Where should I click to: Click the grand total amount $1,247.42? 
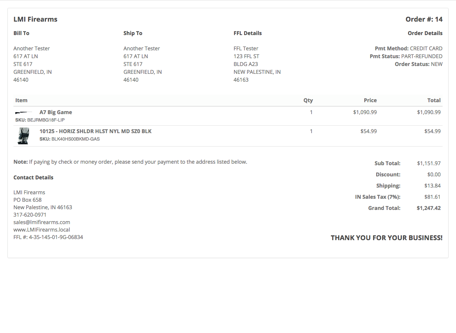(429, 208)
